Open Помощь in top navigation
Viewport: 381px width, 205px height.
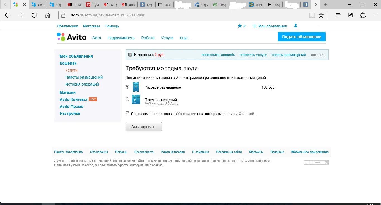click(x=112, y=26)
